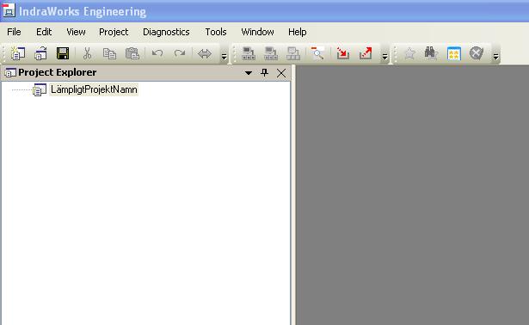Image resolution: width=529 pixels, height=325 pixels.
Task: Click the Cut scissors icon
Action: (88, 53)
